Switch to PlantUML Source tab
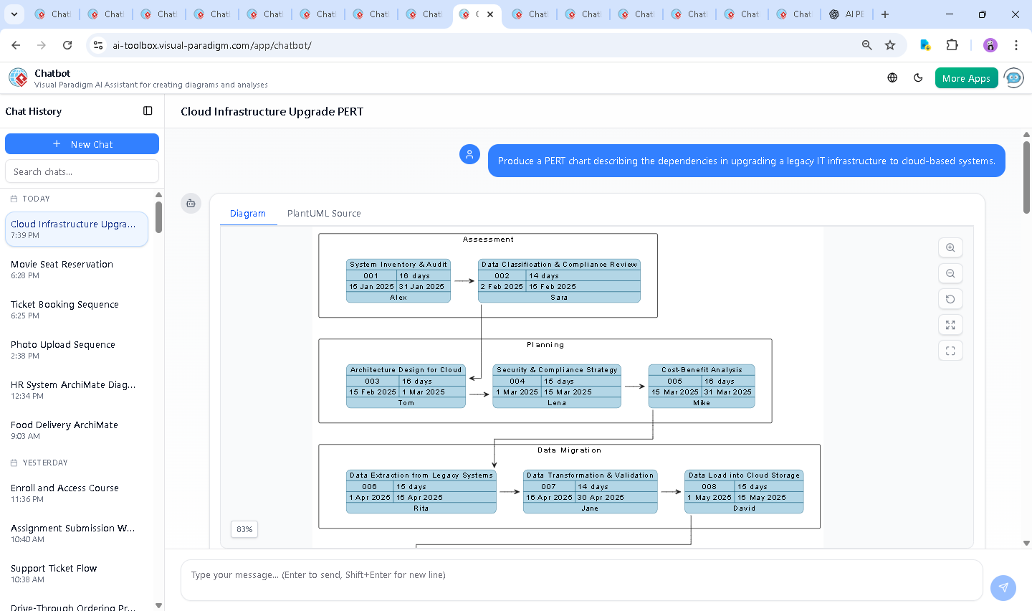 coord(324,214)
